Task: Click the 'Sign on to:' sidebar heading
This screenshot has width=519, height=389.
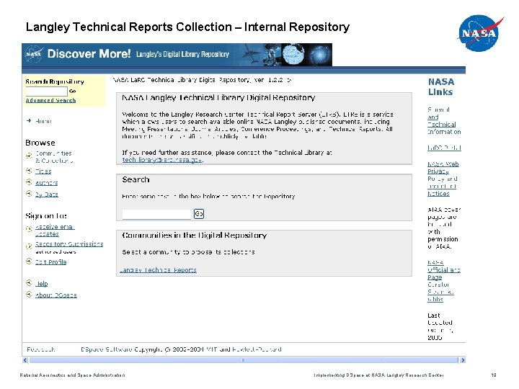Action: pos(46,216)
